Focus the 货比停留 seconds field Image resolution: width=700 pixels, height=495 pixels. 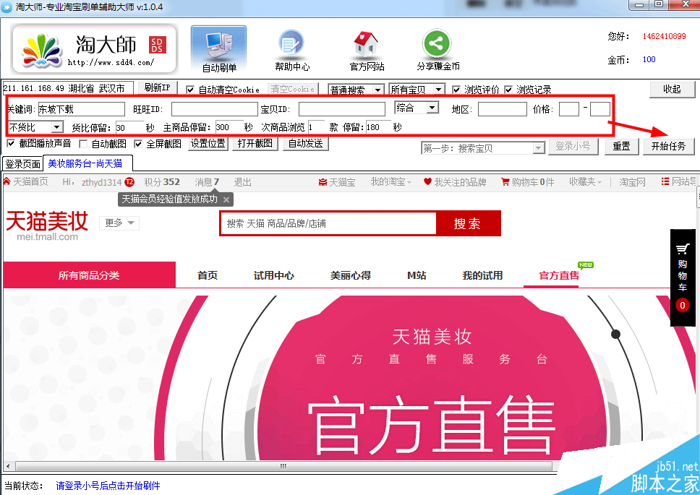click(129, 127)
